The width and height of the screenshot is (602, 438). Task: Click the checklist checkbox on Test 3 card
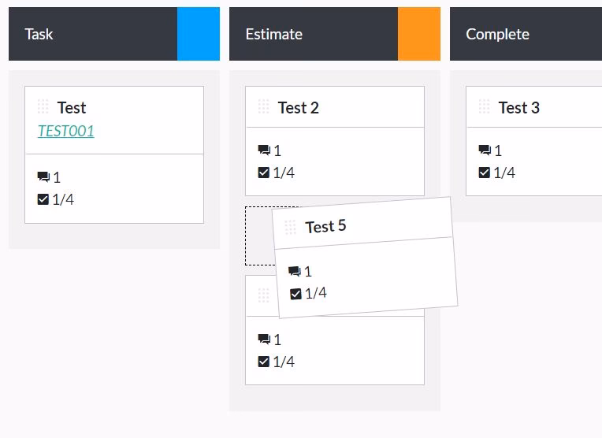[x=485, y=173]
